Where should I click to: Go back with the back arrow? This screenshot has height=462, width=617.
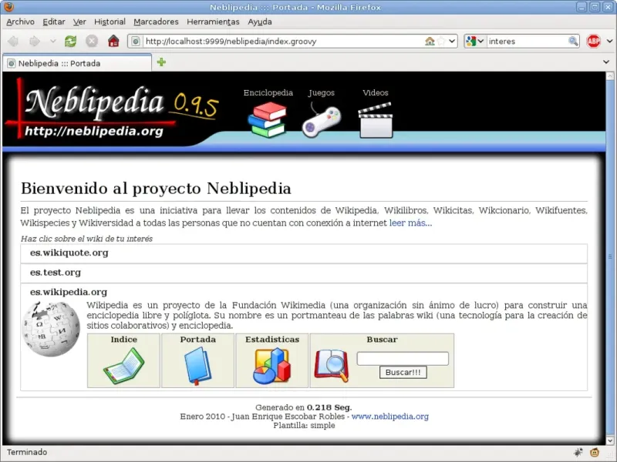pyautogui.click(x=13, y=41)
